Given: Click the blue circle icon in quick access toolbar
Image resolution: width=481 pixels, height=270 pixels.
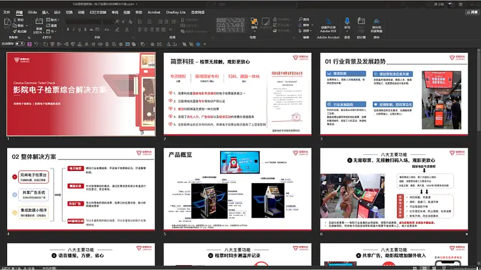Looking at the screenshot, I should pos(198,44).
